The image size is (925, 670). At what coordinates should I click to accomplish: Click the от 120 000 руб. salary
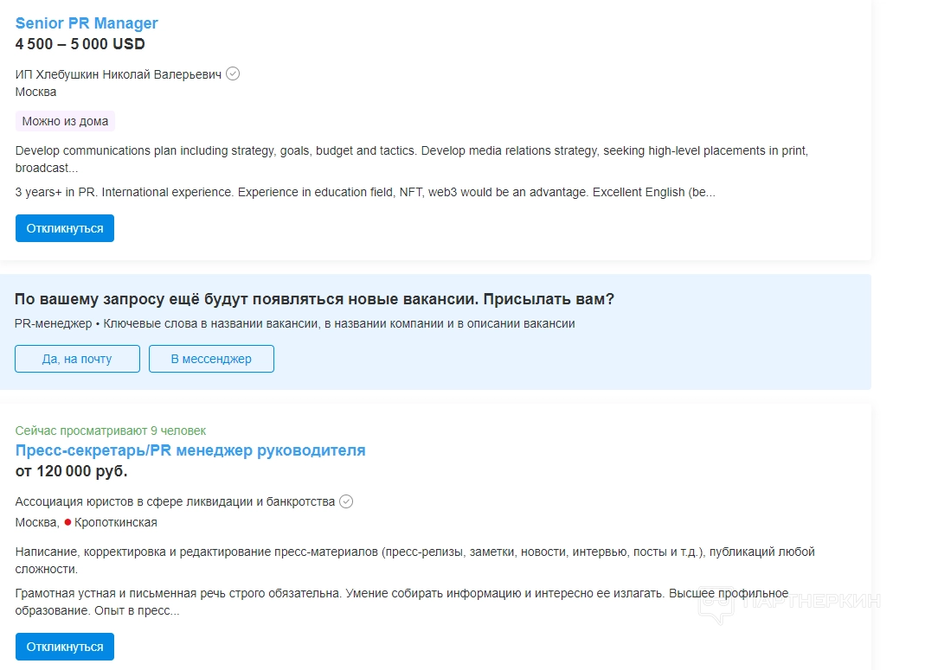pyautogui.click(x=72, y=471)
